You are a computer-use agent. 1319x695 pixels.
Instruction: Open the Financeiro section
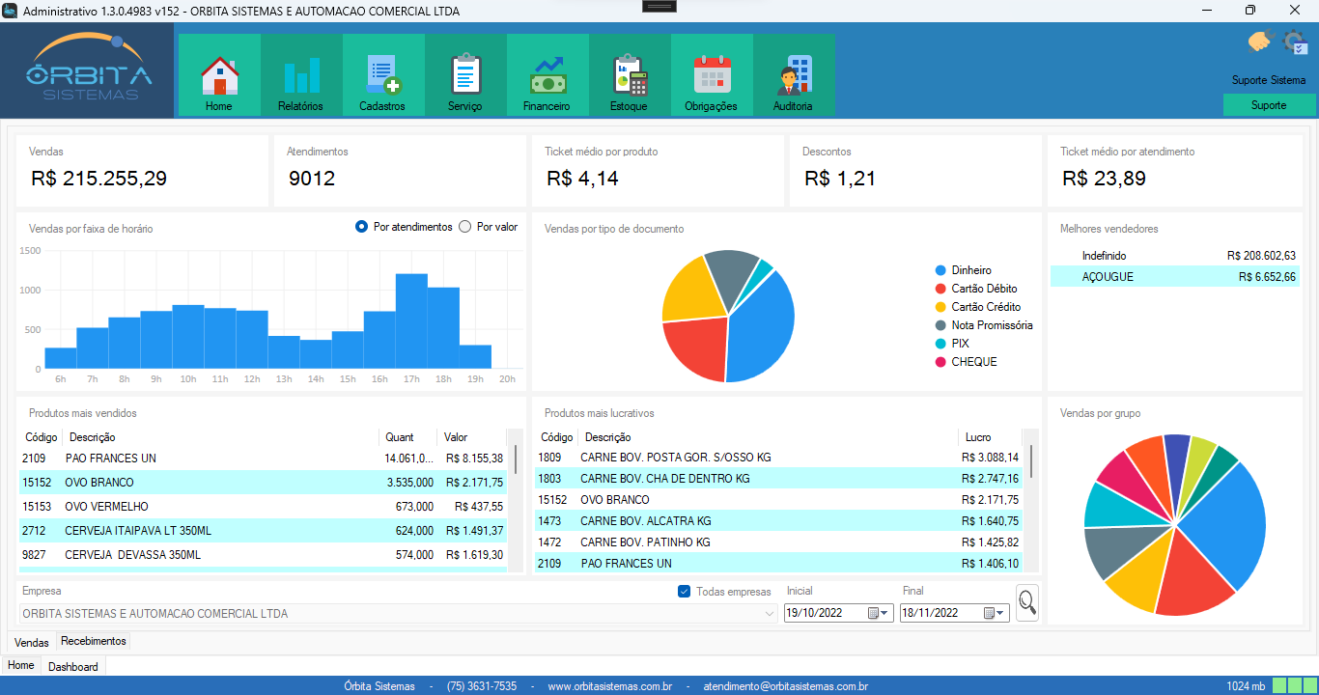[547, 74]
